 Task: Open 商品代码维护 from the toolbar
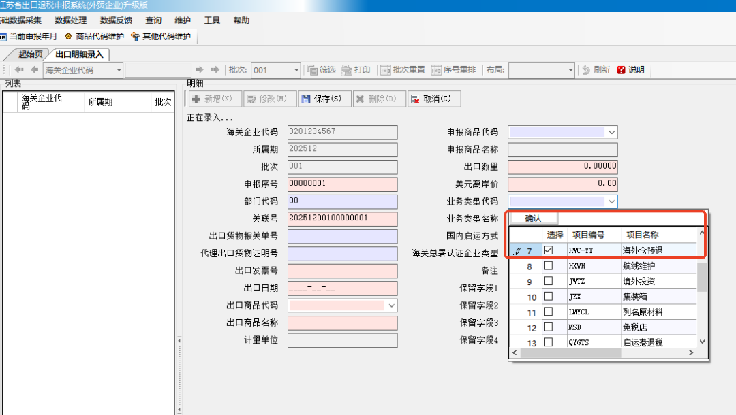click(68, 37)
